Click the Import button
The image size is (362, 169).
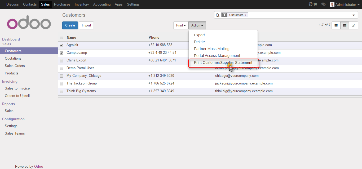[x=86, y=25]
